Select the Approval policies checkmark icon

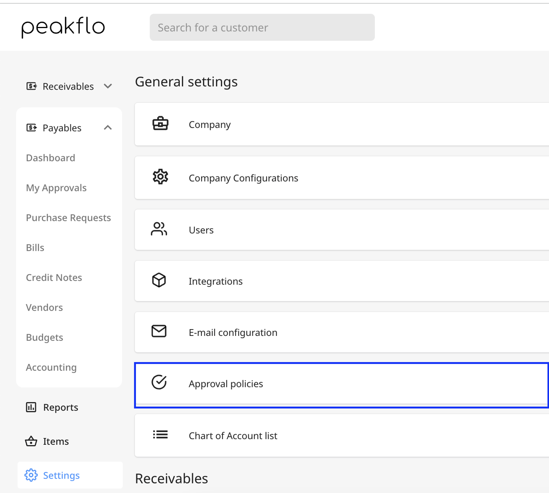pos(159,383)
